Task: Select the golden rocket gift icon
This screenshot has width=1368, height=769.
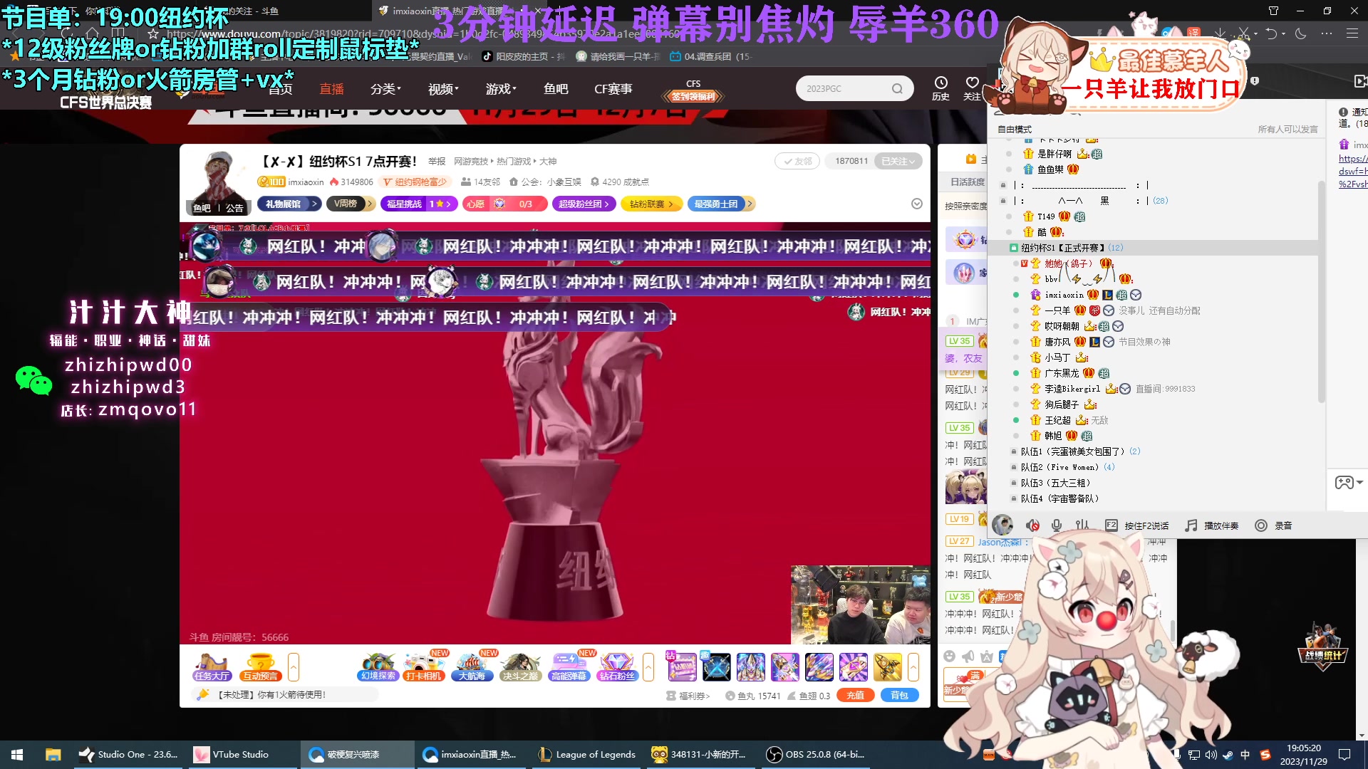Action: pos(888,667)
